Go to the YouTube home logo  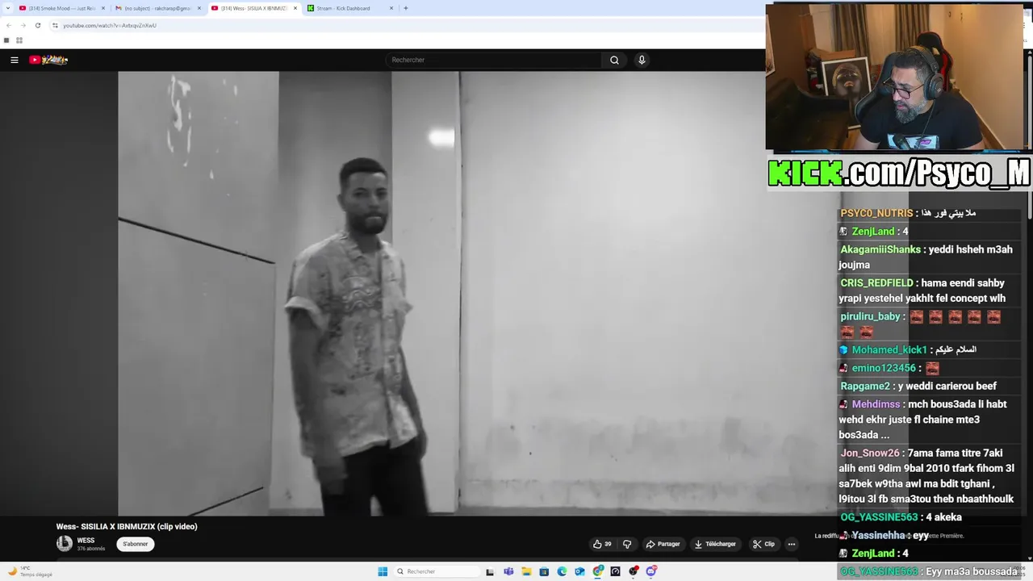[48, 60]
